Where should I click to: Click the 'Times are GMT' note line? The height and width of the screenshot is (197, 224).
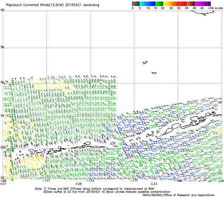point(94,189)
